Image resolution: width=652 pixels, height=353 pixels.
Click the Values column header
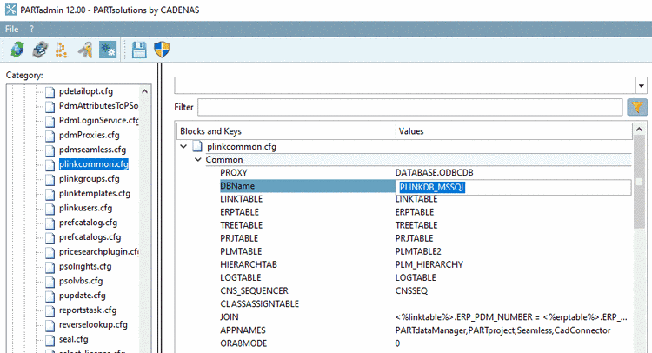[x=514, y=131]
